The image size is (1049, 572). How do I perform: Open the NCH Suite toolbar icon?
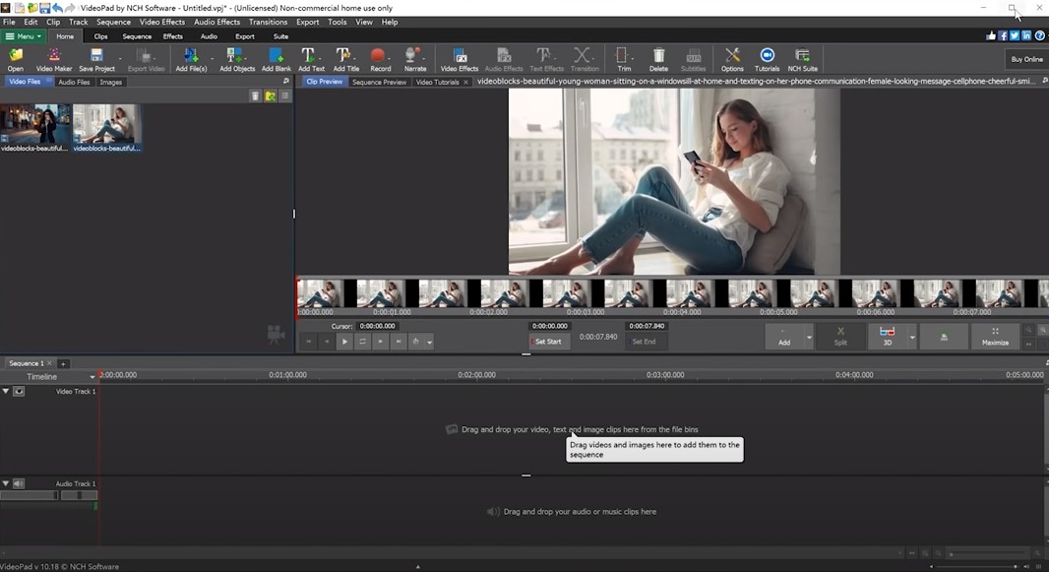coord(802,59)
